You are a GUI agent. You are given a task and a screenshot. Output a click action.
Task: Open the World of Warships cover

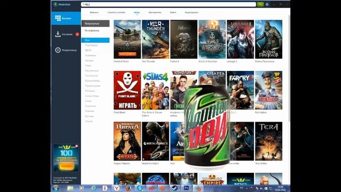(x=212, y=39)
